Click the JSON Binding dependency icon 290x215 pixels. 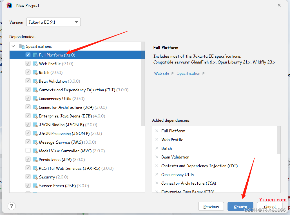[x=35, y=125]
